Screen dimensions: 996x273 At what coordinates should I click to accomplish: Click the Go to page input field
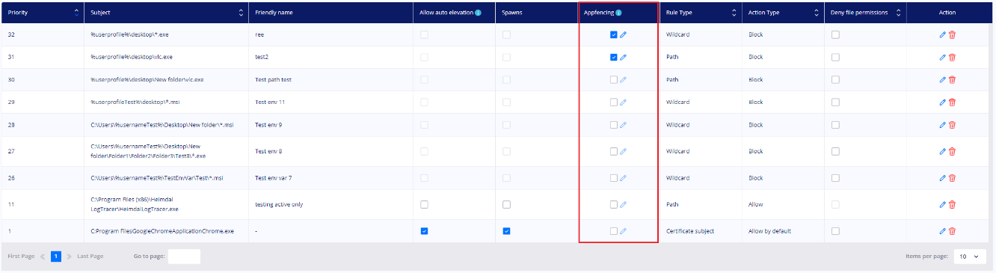click(184, 257)
